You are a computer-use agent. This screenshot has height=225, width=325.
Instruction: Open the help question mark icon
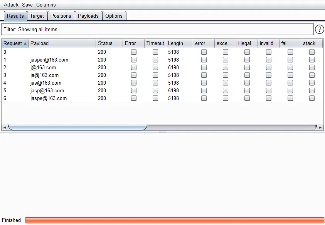[319, 29]
